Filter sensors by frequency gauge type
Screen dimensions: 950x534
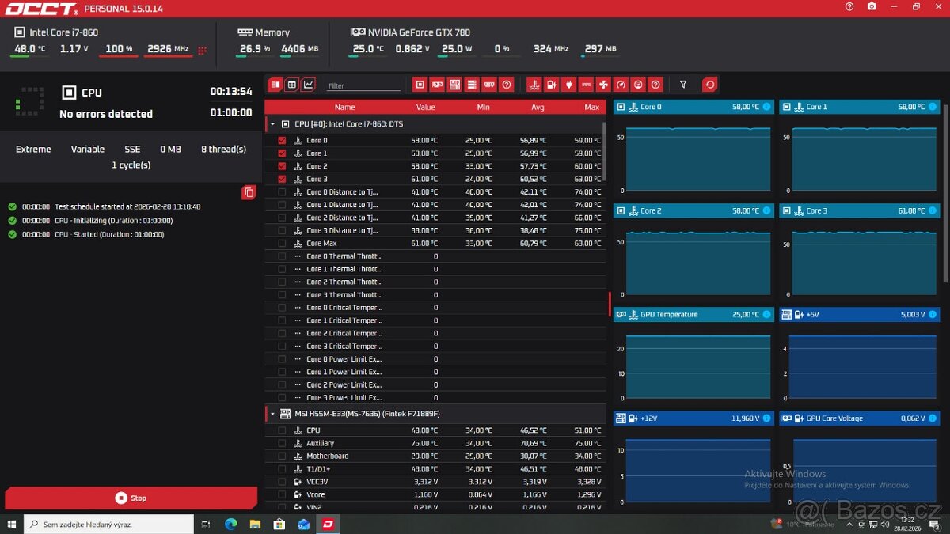pyautogui.click(x=621, y=85)
